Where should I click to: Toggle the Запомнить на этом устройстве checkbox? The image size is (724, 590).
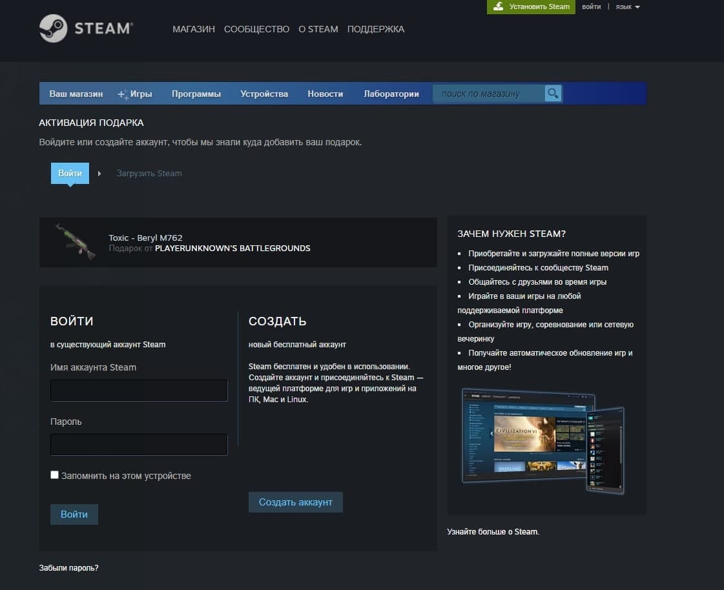(x=54, y=474)
